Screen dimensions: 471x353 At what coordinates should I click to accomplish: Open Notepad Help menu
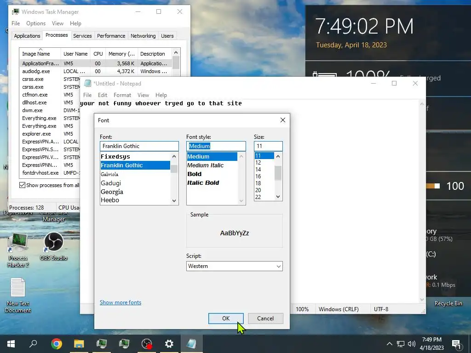click(x=161, y=95)
